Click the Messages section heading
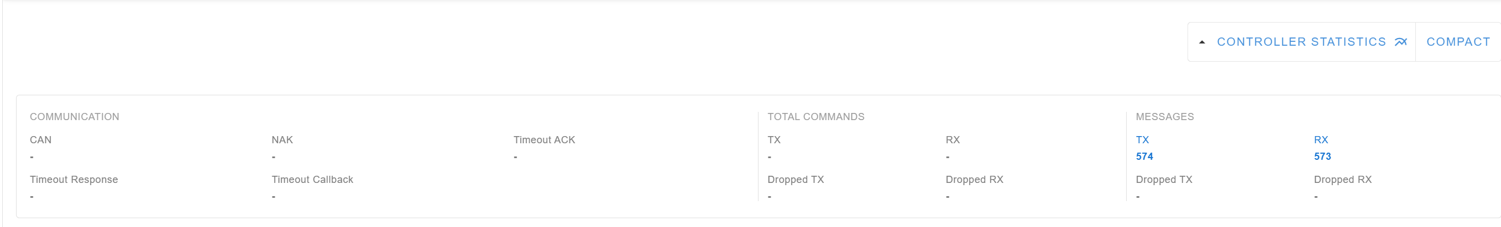 [1164, 117]
